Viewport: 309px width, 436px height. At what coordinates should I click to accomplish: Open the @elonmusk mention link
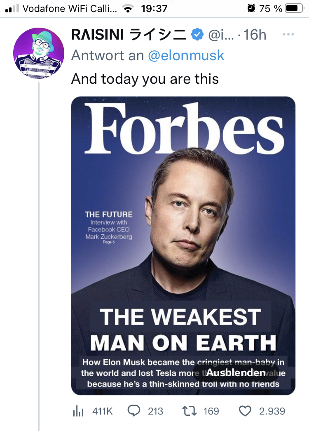[186, 55]
